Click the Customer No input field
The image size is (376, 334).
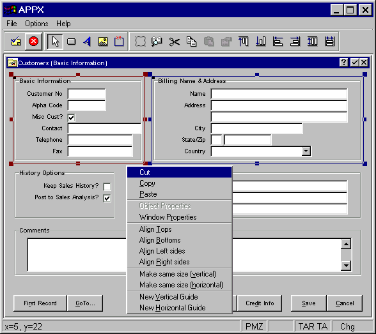(86, 94)
